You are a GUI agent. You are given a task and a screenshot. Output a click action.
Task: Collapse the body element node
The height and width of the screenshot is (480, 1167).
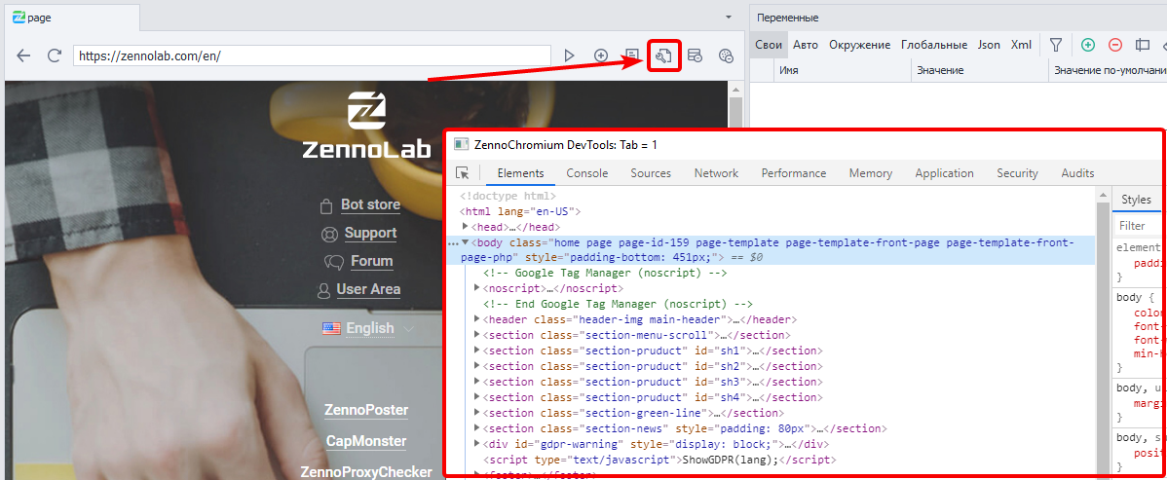pos(466,241)
